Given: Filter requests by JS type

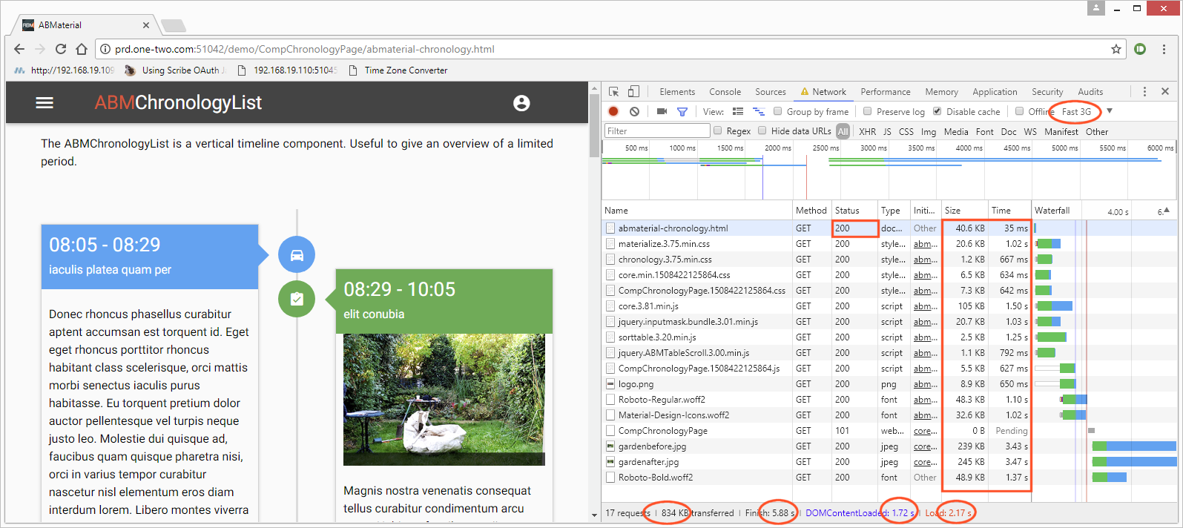Looking at the screenshot, I should point(887,131).
